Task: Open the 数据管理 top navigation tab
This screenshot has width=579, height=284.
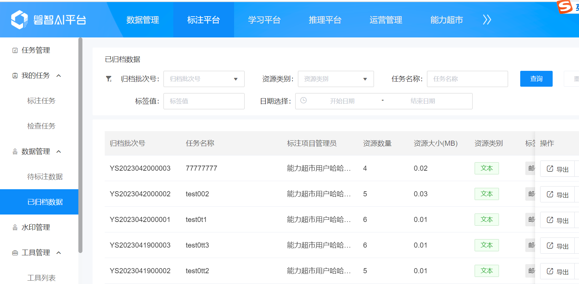Action: (x=143, y=20)
